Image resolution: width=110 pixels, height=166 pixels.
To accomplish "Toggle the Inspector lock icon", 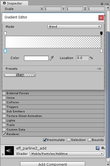I will 102,4.
